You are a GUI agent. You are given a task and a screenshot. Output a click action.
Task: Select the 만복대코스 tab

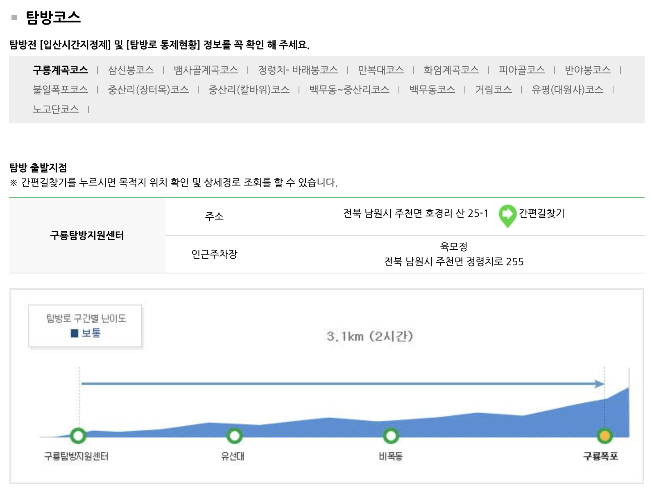point(380,70)
